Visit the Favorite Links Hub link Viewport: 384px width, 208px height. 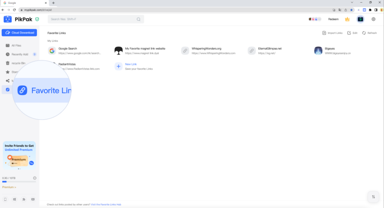106,205
